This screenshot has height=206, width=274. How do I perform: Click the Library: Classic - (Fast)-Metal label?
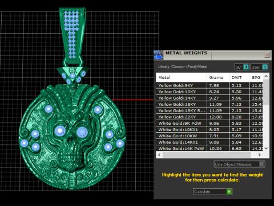tap(183, 66)
